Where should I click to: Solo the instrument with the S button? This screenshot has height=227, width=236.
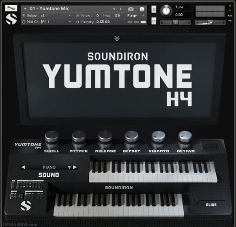(154, 9)
